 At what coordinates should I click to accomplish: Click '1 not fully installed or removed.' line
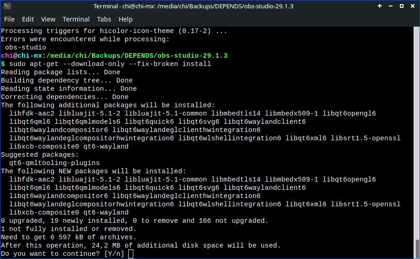69,229
